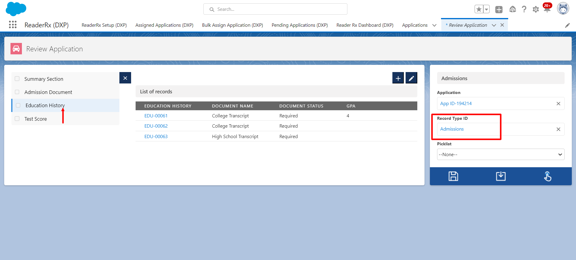
Task: Open the App ID-194214 application link
Action: (456, 104)
